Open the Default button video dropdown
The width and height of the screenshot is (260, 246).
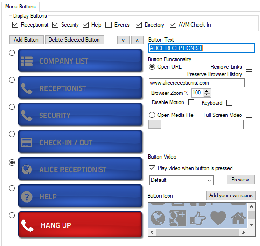click(x=182, y=180)
